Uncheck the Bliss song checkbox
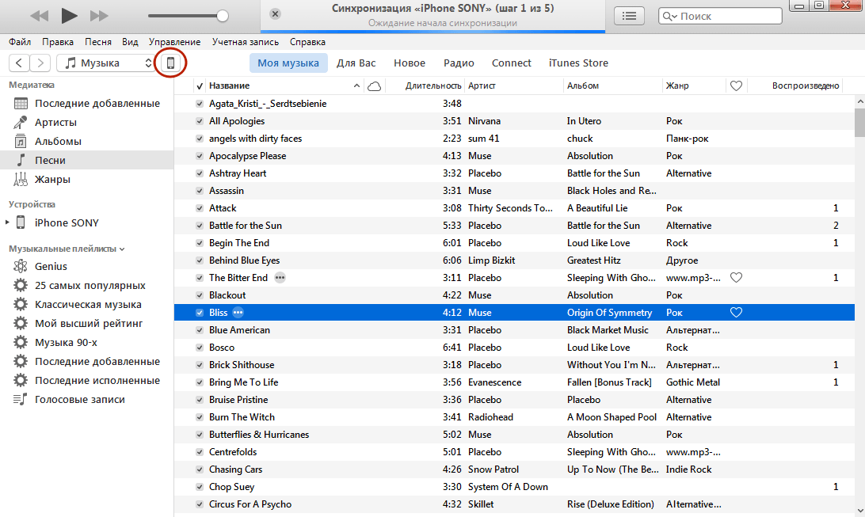The width and height of the screenshot is (865, 517). tap(200, 313)
